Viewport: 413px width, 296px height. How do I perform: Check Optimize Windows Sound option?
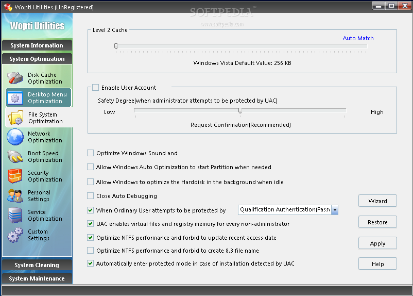pyautogui.click(x=90, y=153)
